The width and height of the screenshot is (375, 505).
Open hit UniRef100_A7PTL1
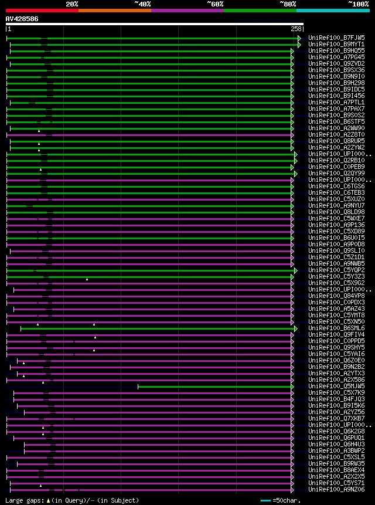(336, 103)
